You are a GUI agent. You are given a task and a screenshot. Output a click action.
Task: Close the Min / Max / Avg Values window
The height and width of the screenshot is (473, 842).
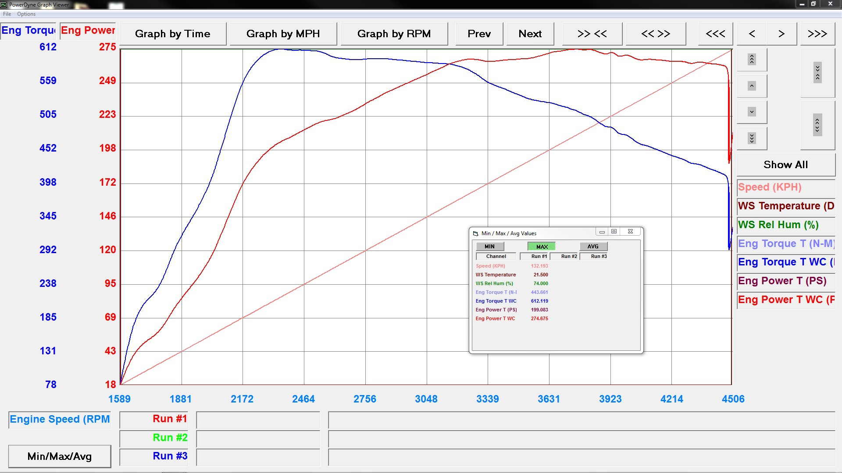point(630,232)
